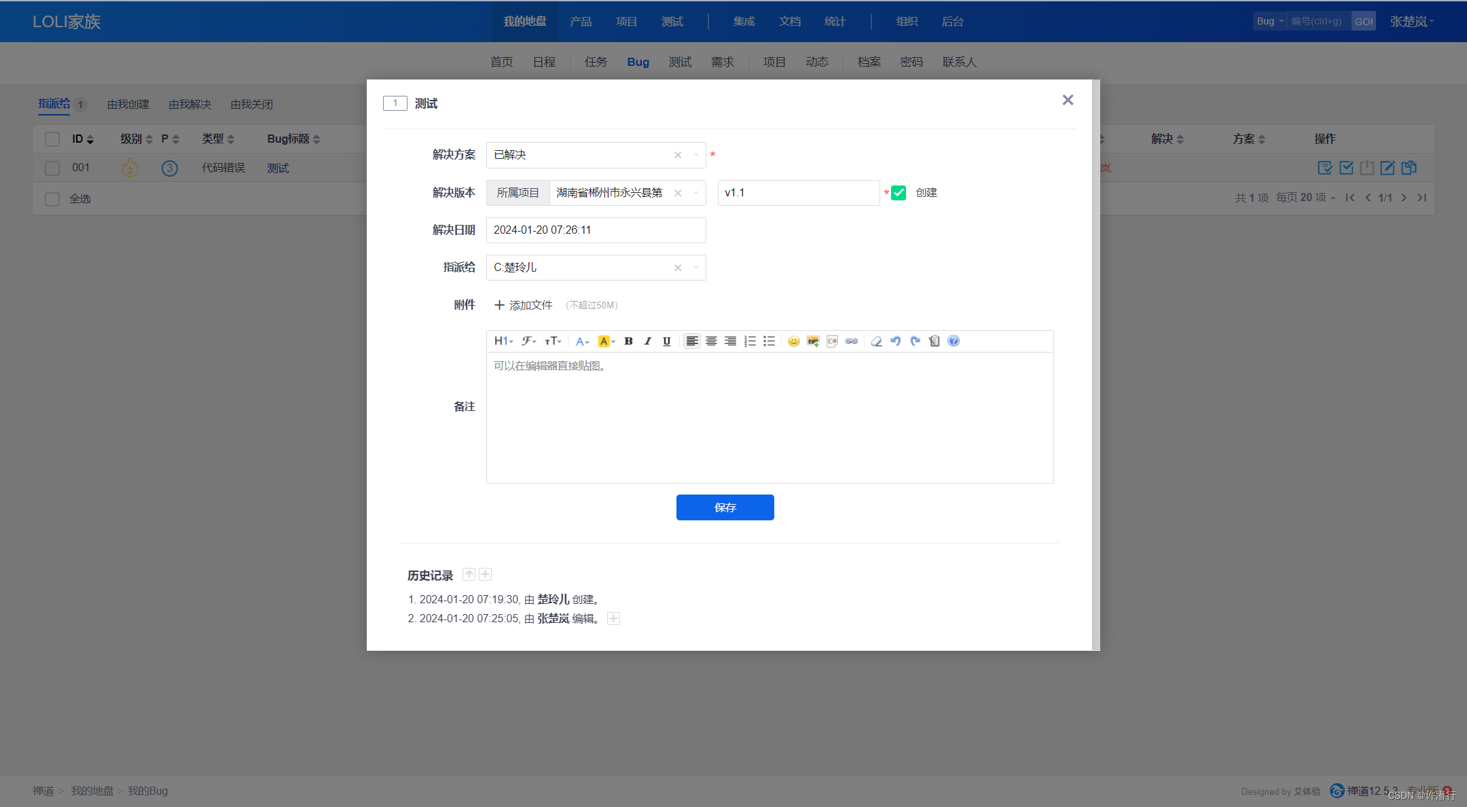
Task: Insert a numbered list
Action: pos(750,341)
